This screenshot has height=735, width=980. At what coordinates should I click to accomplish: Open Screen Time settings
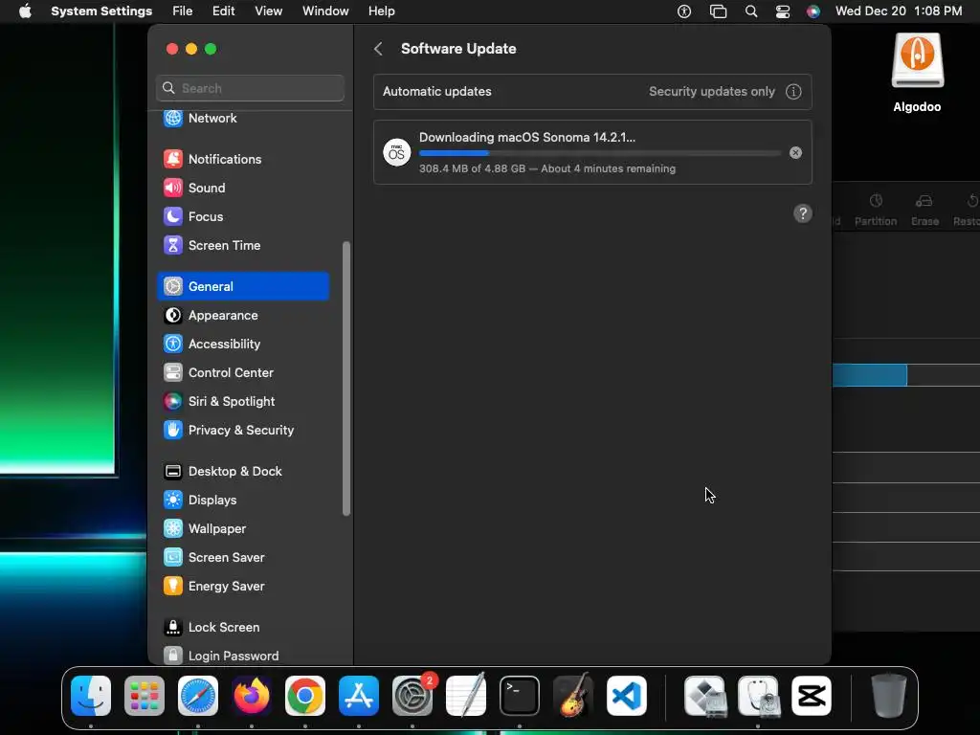243,246
